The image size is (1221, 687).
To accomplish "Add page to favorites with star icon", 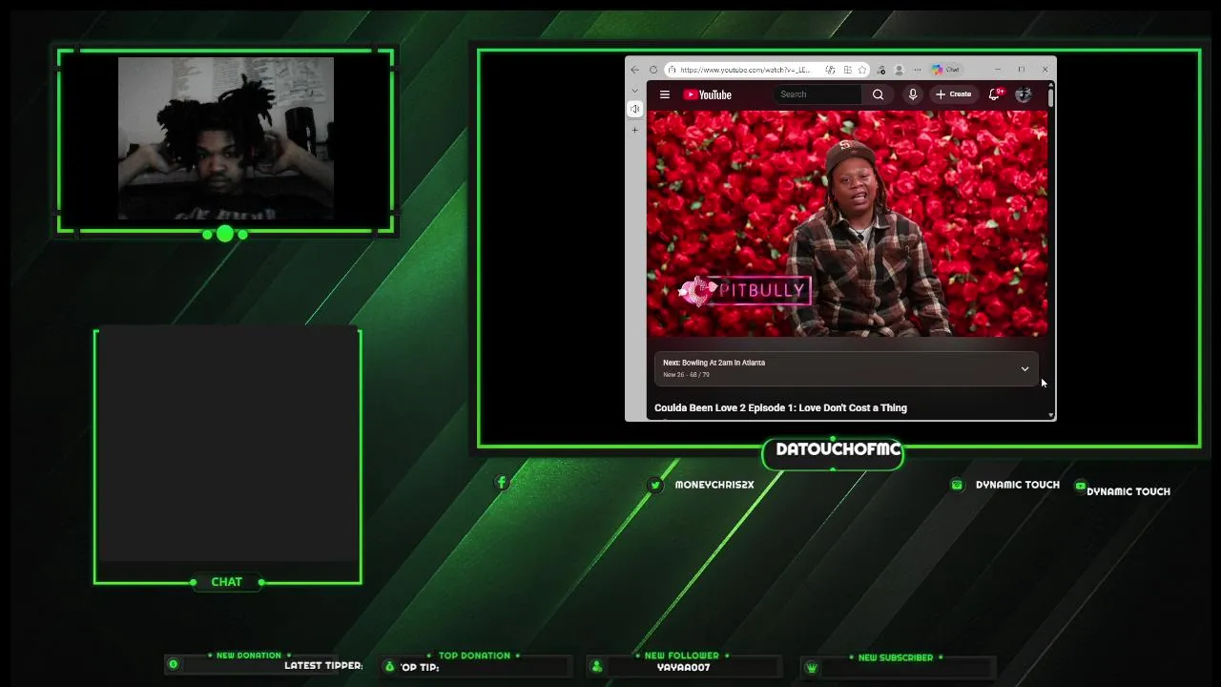I will (x=862, y=70).
